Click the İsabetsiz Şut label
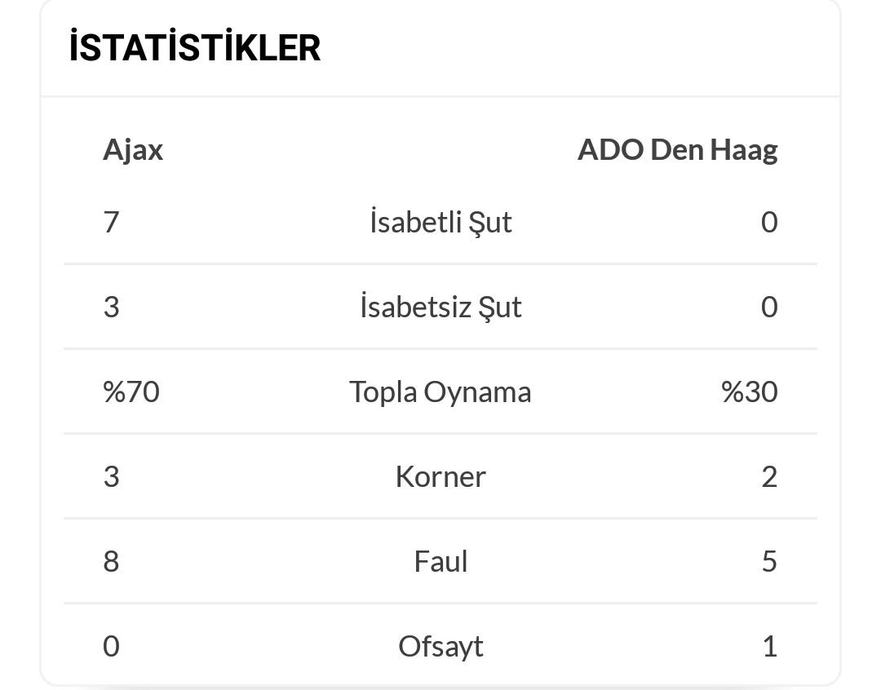The height and width of the screenshot is (690, 881). (x=440, y=307)
